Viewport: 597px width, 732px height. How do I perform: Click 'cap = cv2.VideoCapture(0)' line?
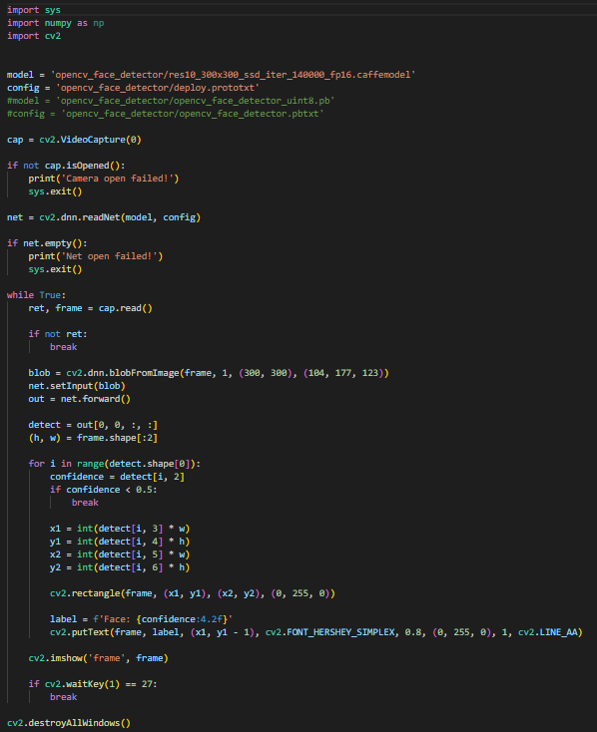pos(74,140)
